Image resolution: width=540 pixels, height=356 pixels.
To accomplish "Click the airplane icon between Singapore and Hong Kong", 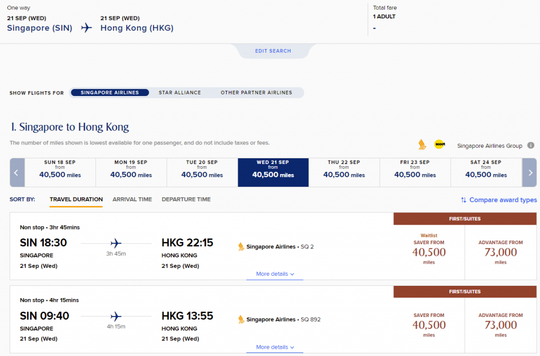I will [86, 28].
